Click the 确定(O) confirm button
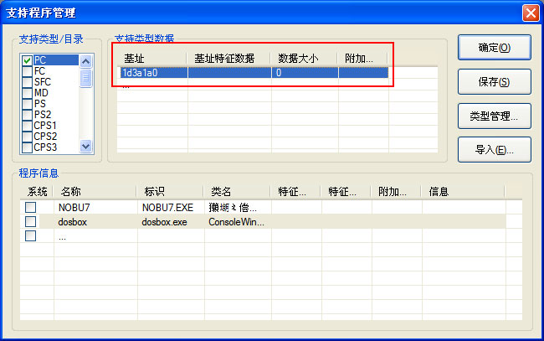The height and width of the screenshot is (341, 544). pyautogui.click(x=495, y=48)
